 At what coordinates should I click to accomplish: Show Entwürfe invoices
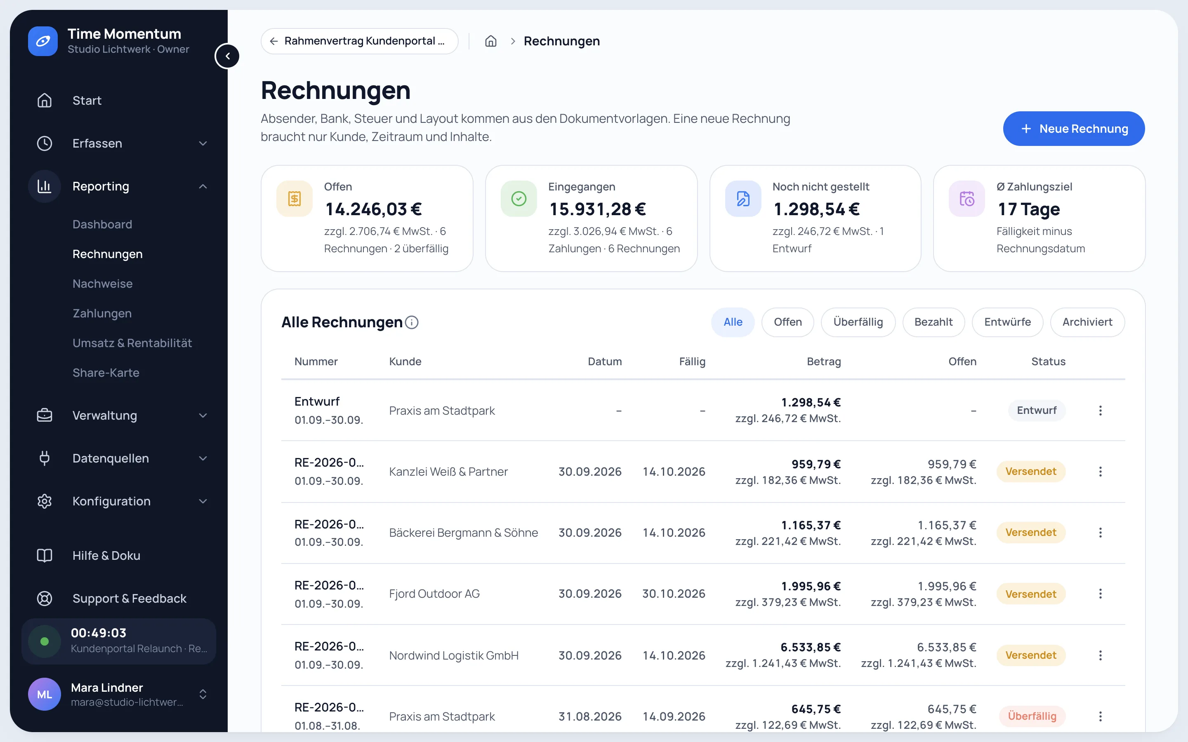coord(1007,322)
